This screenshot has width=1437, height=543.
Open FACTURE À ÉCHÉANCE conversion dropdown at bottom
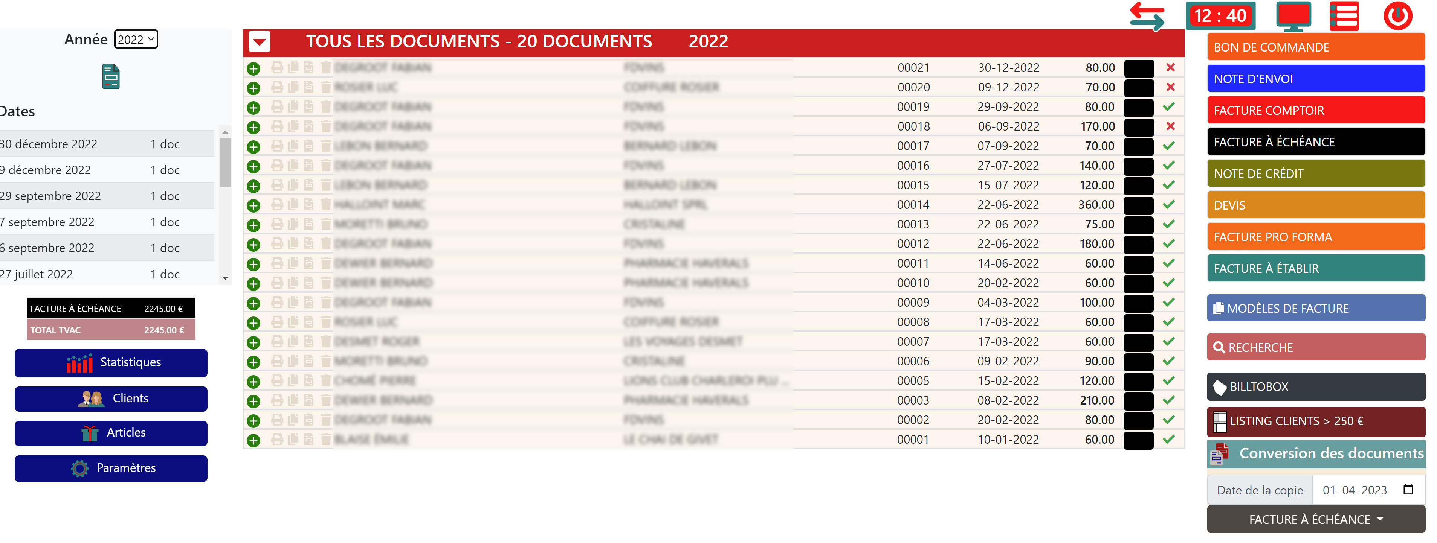(1315, 519)
